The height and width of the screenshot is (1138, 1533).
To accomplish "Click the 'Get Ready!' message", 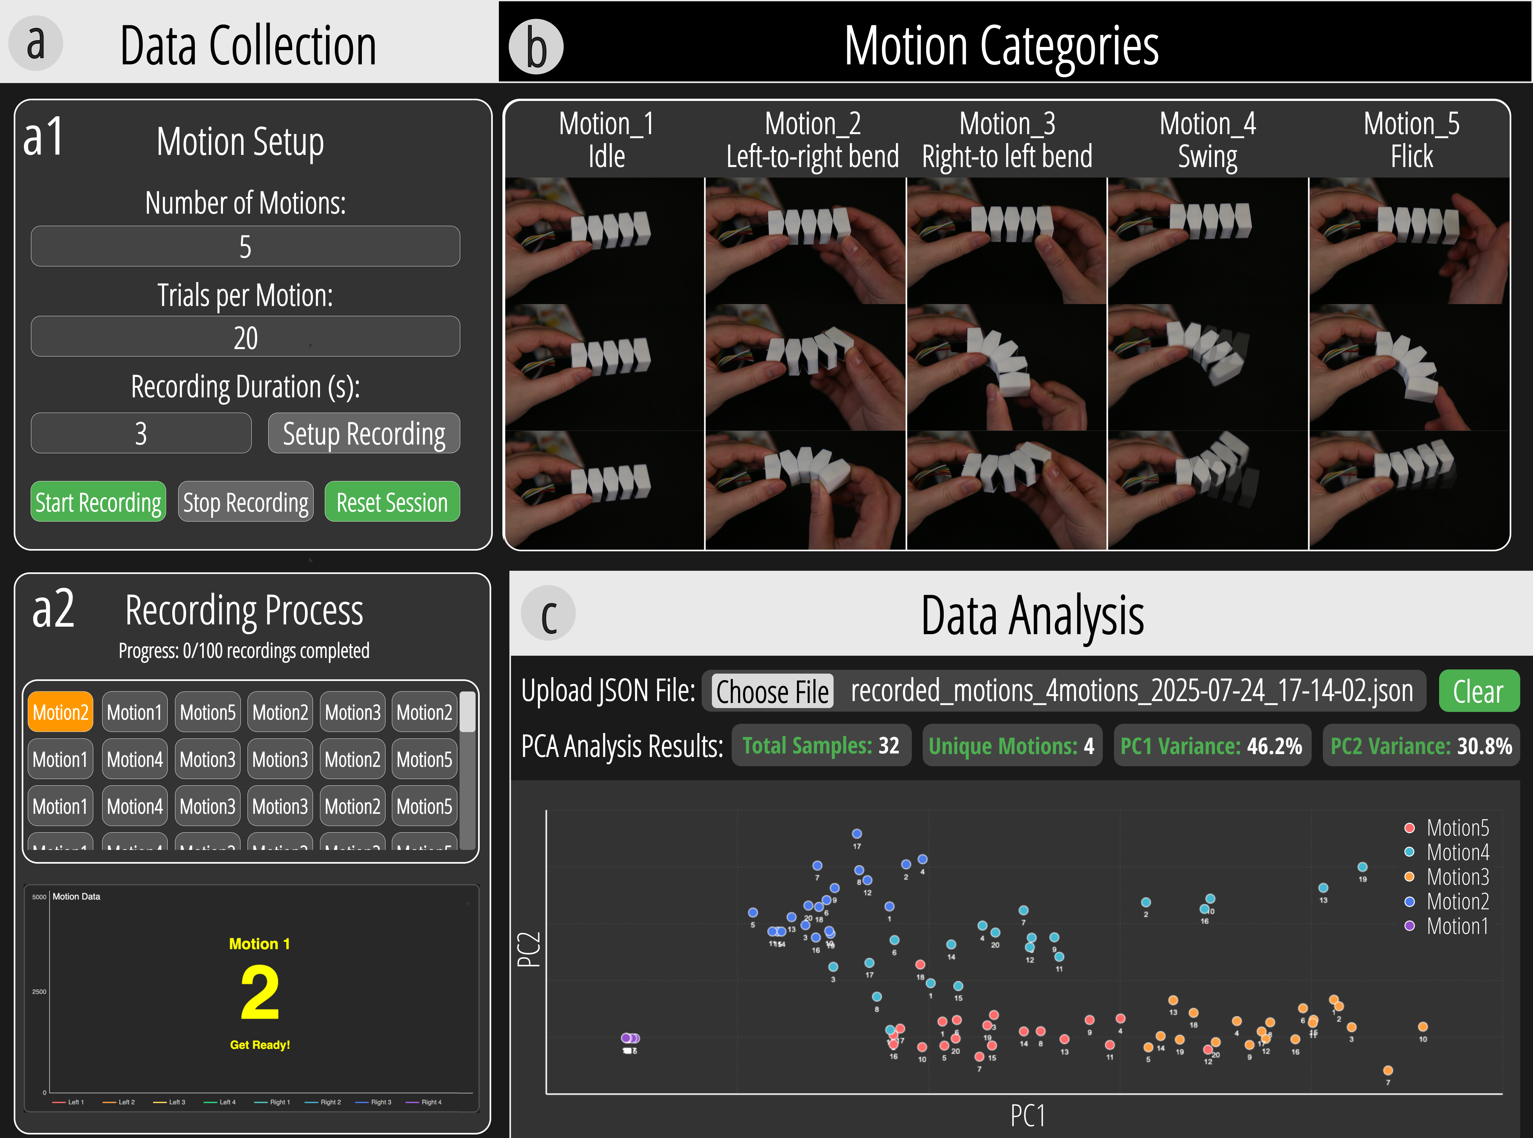I will tap(260, 1045).
